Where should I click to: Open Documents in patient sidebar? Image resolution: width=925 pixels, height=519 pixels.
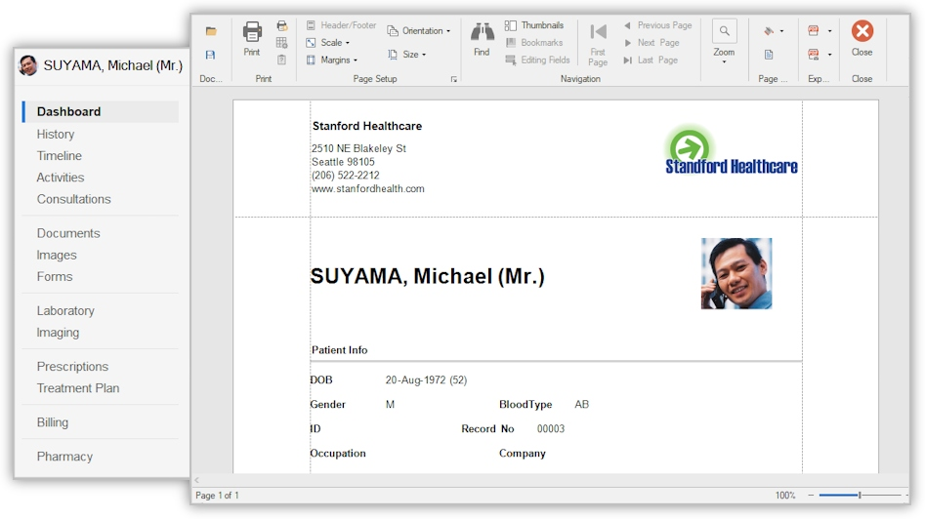(68, 233)
